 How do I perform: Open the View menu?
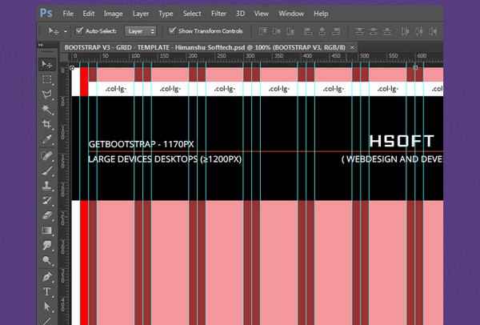(x=261, y=14)
